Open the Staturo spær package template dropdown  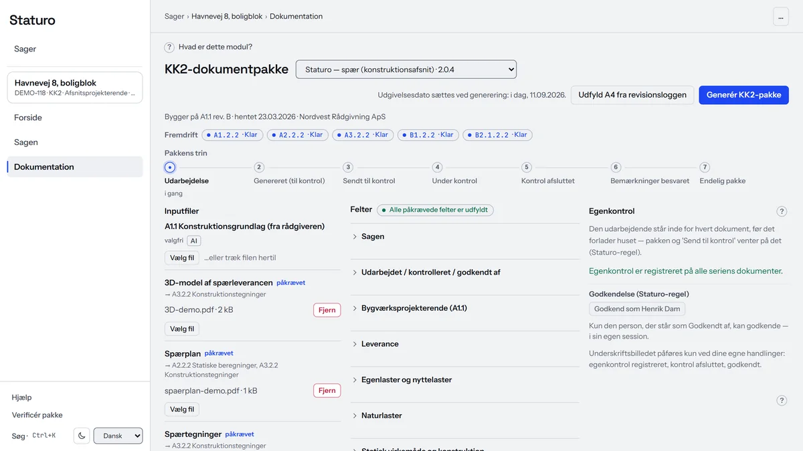406,69
